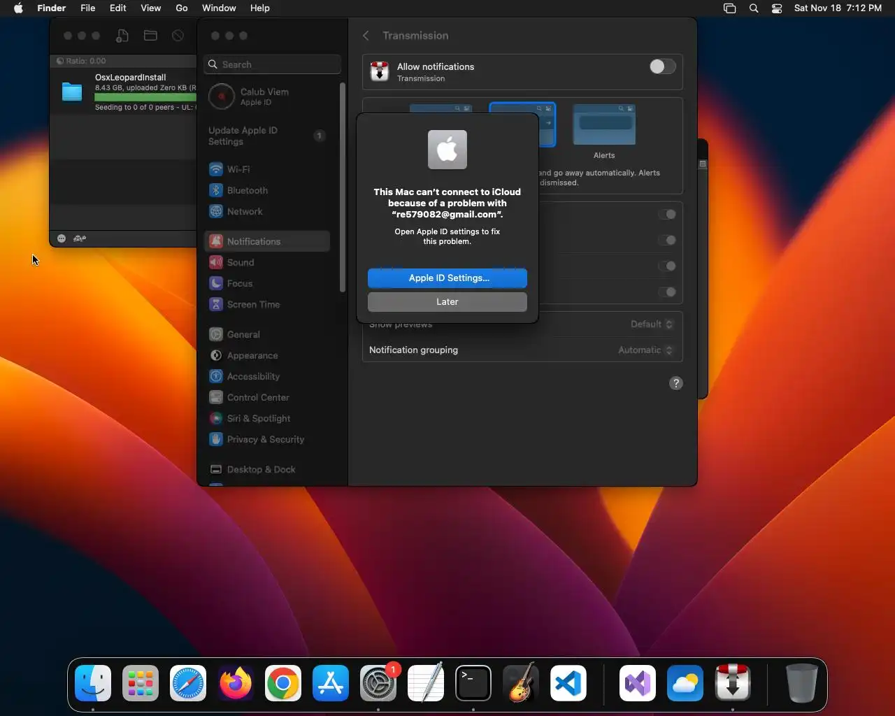Toggle the fourth switch below alert styles
The image size is (895, 716).
click(x=667, y=292)
